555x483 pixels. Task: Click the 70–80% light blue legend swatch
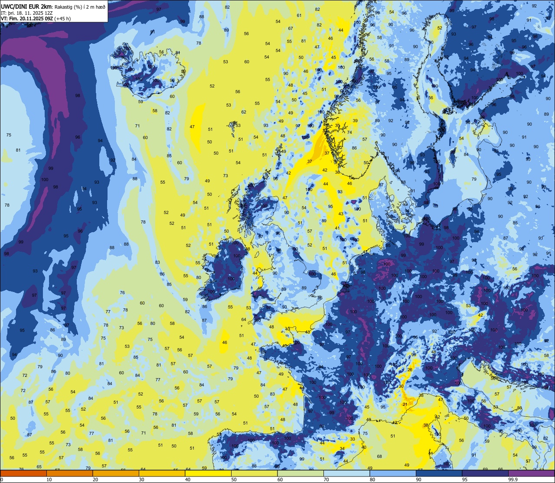pyautogui.click(x=346, y=473)
